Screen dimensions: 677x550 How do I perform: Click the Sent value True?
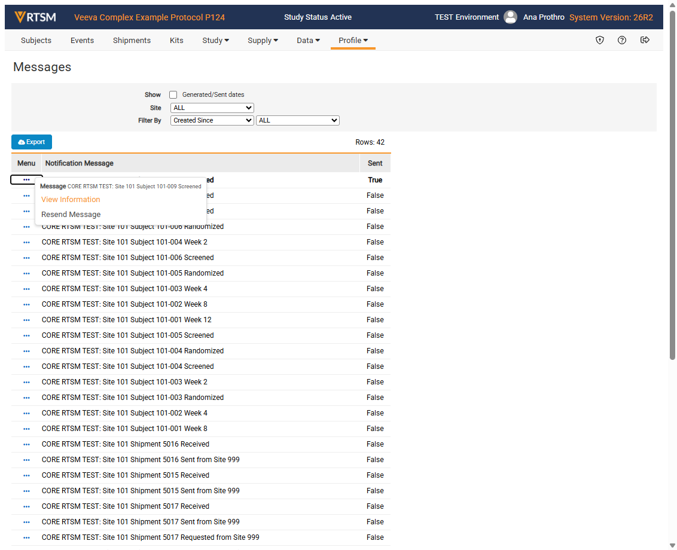(375, 180)
